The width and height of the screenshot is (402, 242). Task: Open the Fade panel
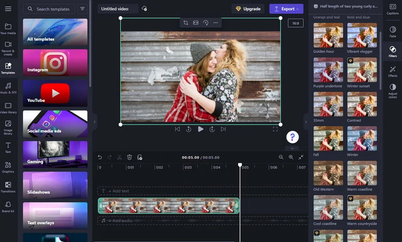point(393,32)
